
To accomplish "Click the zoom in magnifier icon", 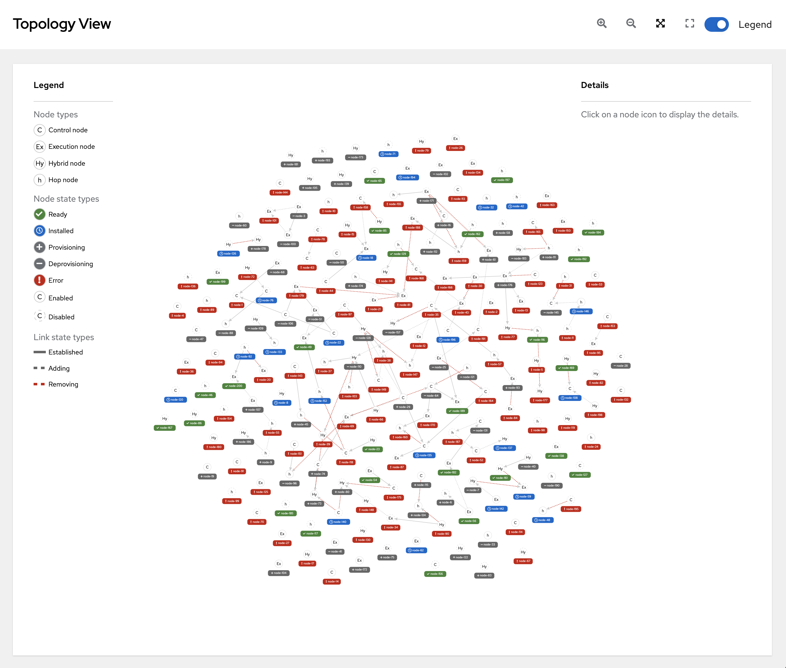I will coord(602,24).
